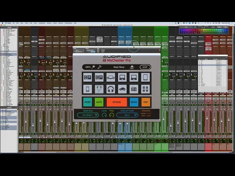Screen dimensions: 235x176
Task: Select the earbuds simulation icon
Action: 99,89
